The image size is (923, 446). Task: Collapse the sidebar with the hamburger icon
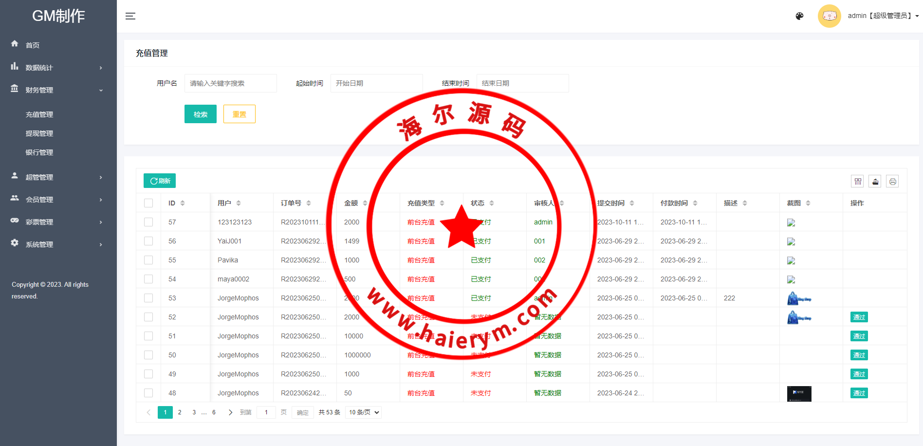[130, 16]
